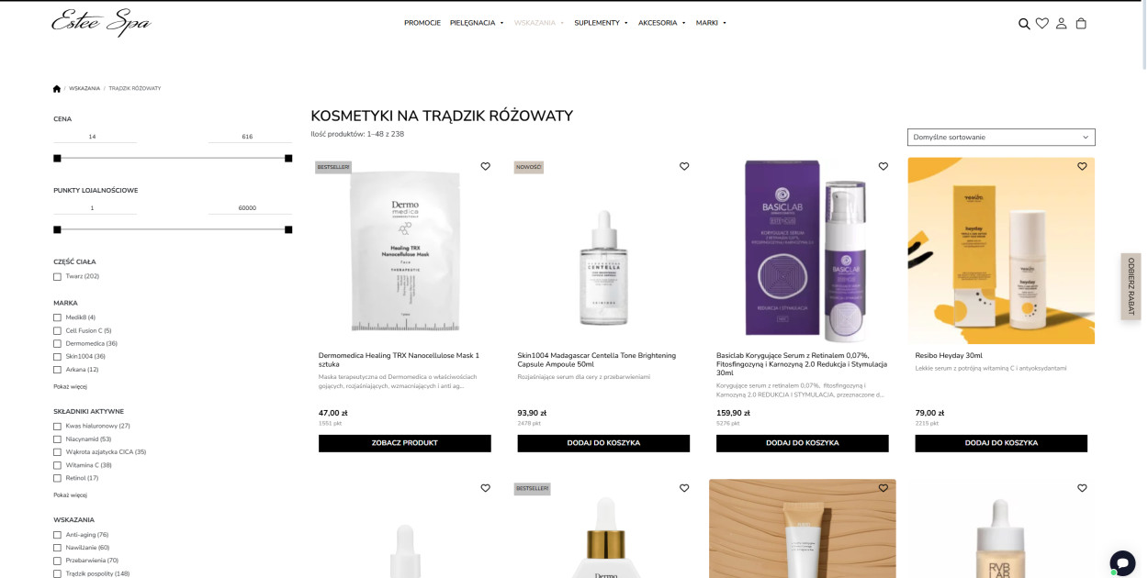Show more brands with Pokaż więcej
This screenshot has height=578, width=1148.
pyautogui.click(x=70, y=386)
